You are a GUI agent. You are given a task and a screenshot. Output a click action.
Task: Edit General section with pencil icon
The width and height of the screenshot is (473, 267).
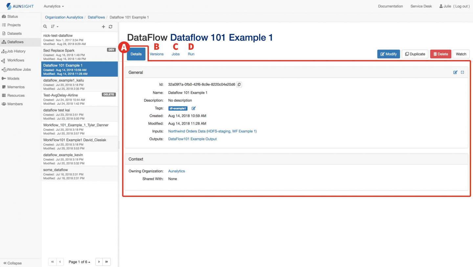pos(455,72)
